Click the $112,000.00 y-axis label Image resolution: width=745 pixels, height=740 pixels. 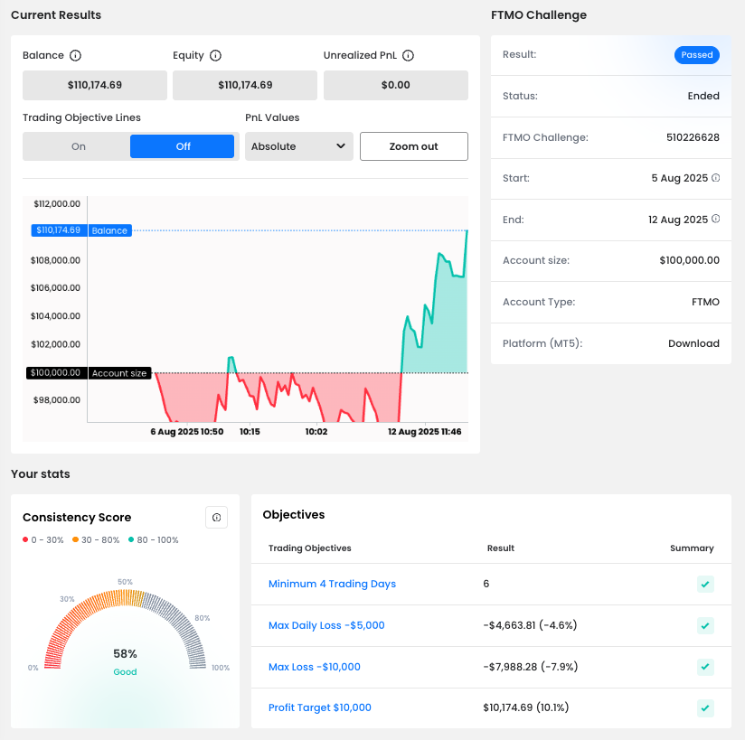click(x=57, y=204)
